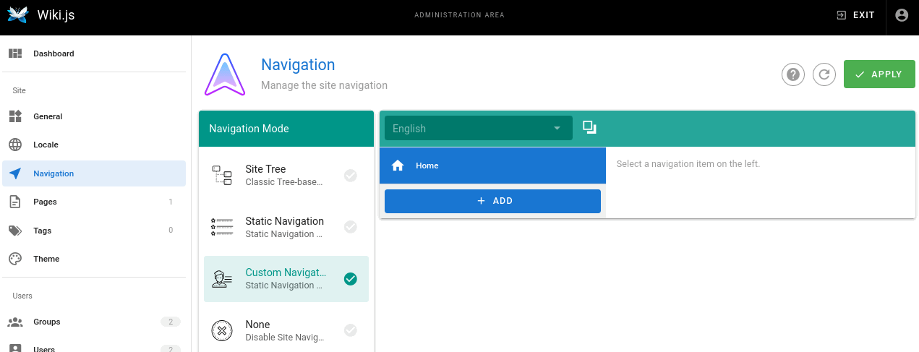Select the Site Tree navigation mode checkmark
Viewport: 919px width, 352px height.
point(351,175)
